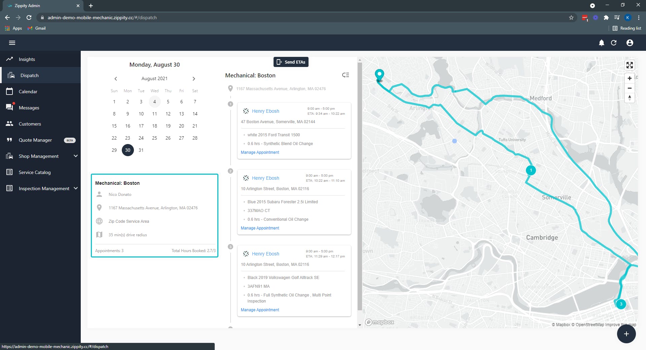
Task: Click the Chrome profile avatar K
Action: point(628,17)
